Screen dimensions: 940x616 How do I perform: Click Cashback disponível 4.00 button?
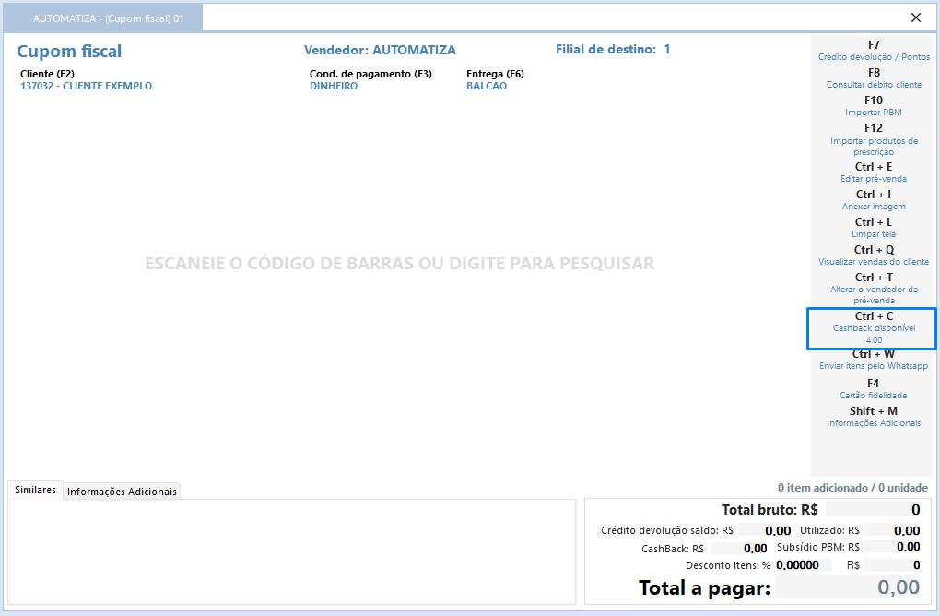point(873,328)
